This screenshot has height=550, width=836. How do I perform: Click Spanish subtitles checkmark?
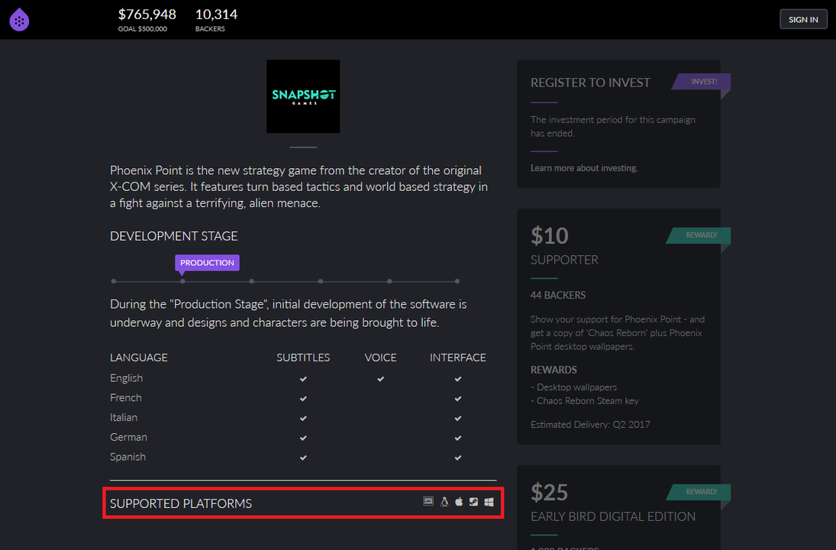[x=303, y=458]
